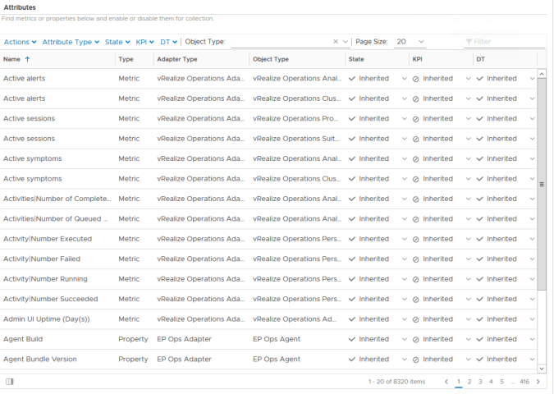Go to the previous page arrow

(x=446, y=382)
